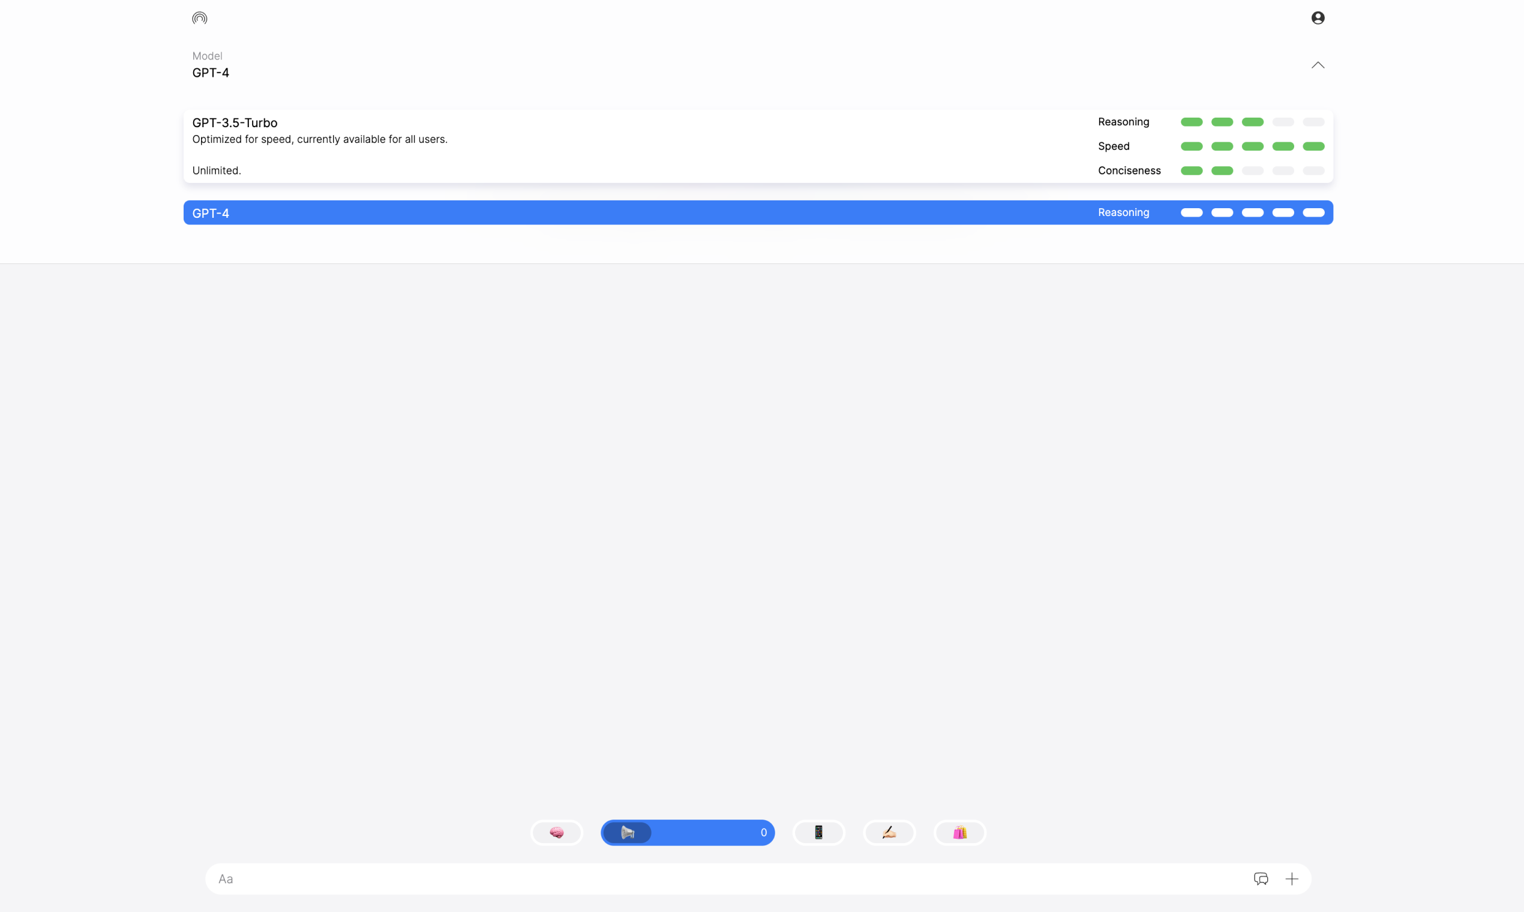Viewport: 1524px width, 912px height.
Task: Click GPT-4 Reasoning rating bar indicator
Action: click(1252, 212)
